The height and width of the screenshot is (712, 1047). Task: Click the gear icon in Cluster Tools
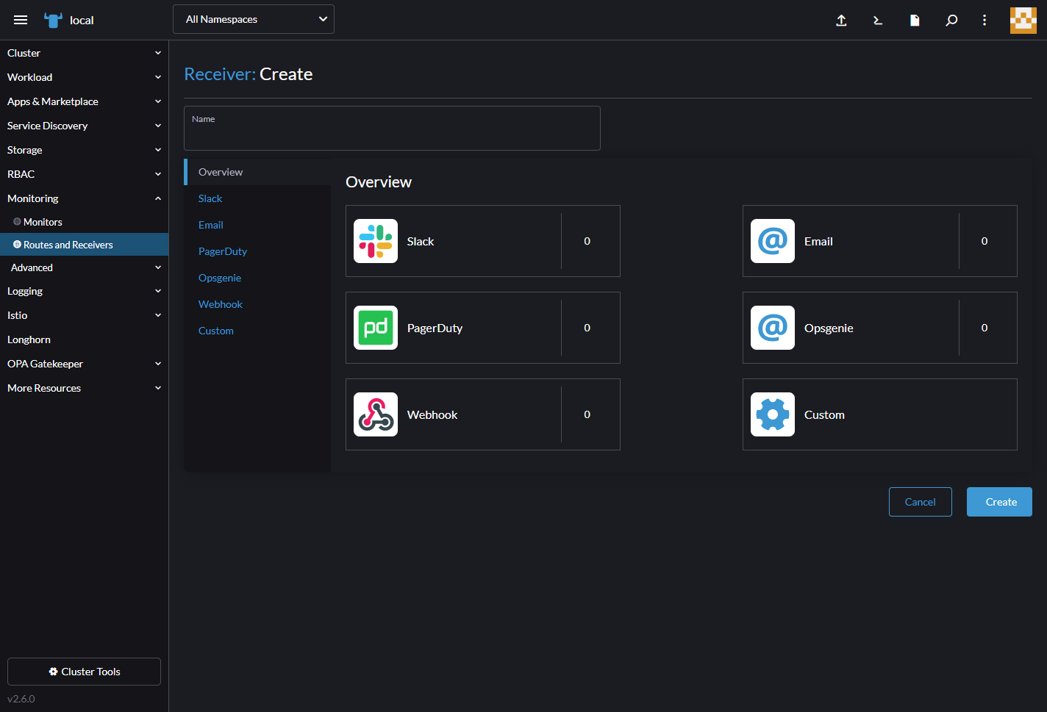click(53, 672)
